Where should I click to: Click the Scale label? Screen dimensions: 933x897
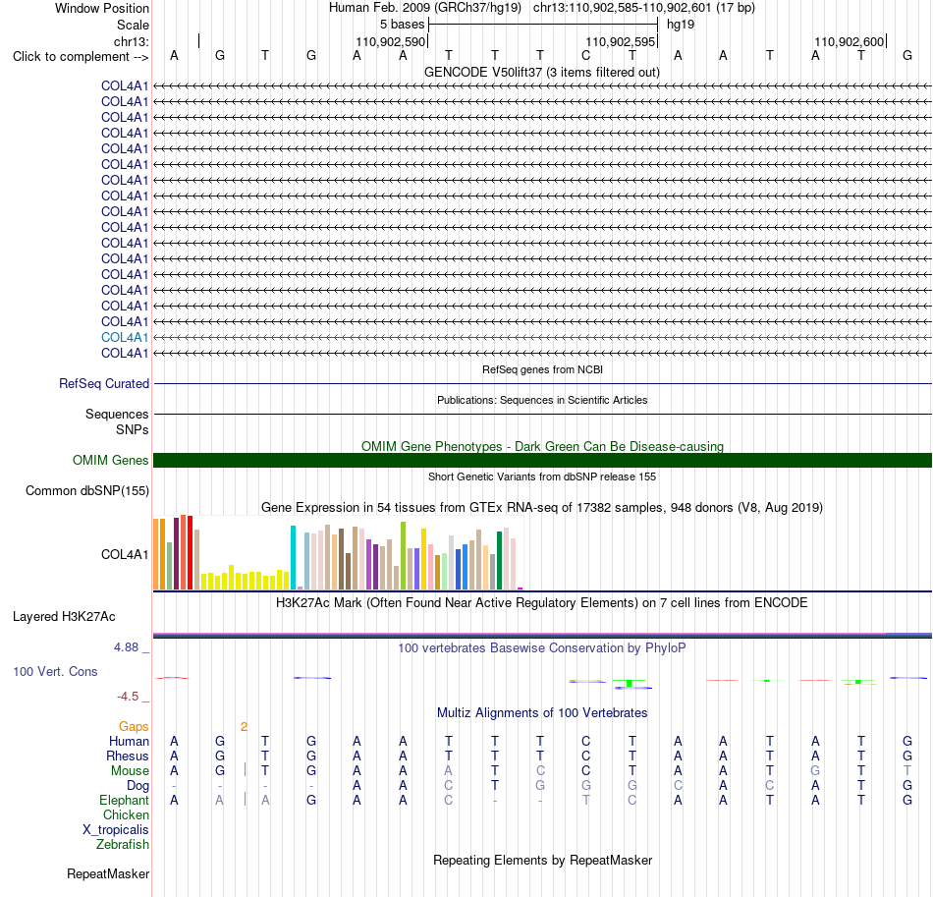(x=133, y=25)
